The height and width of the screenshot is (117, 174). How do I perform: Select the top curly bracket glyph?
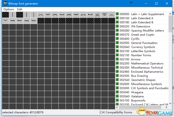pyautogui.click(x=55, y=15)
